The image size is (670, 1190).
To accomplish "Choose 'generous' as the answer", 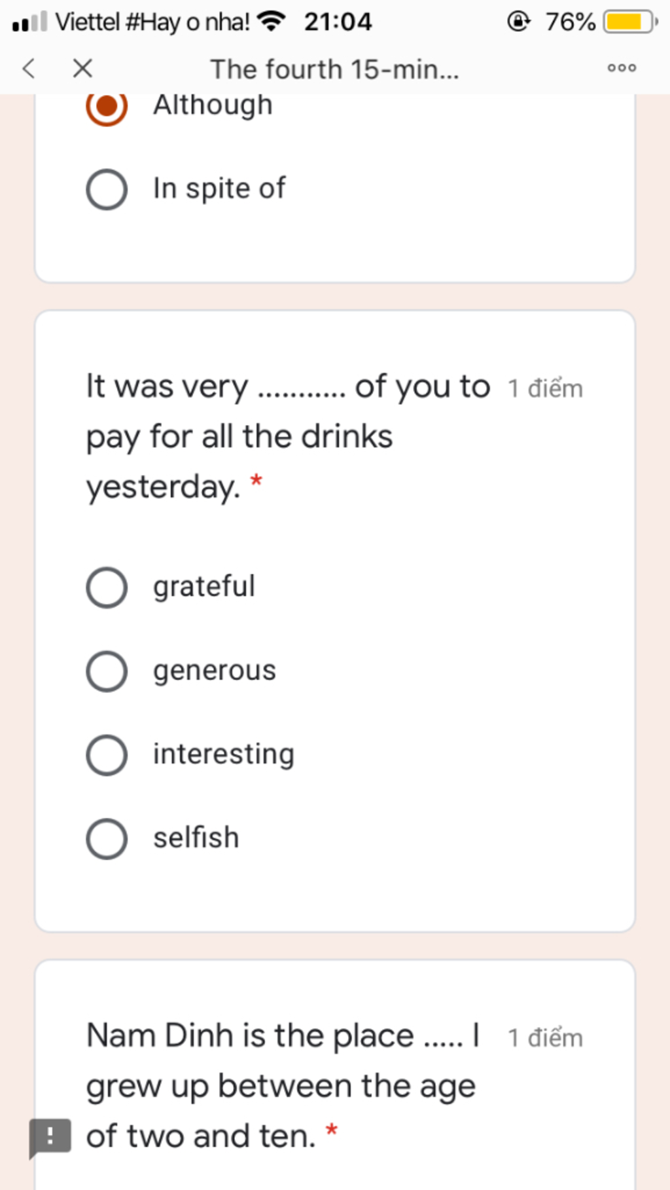I will (107, 671).
